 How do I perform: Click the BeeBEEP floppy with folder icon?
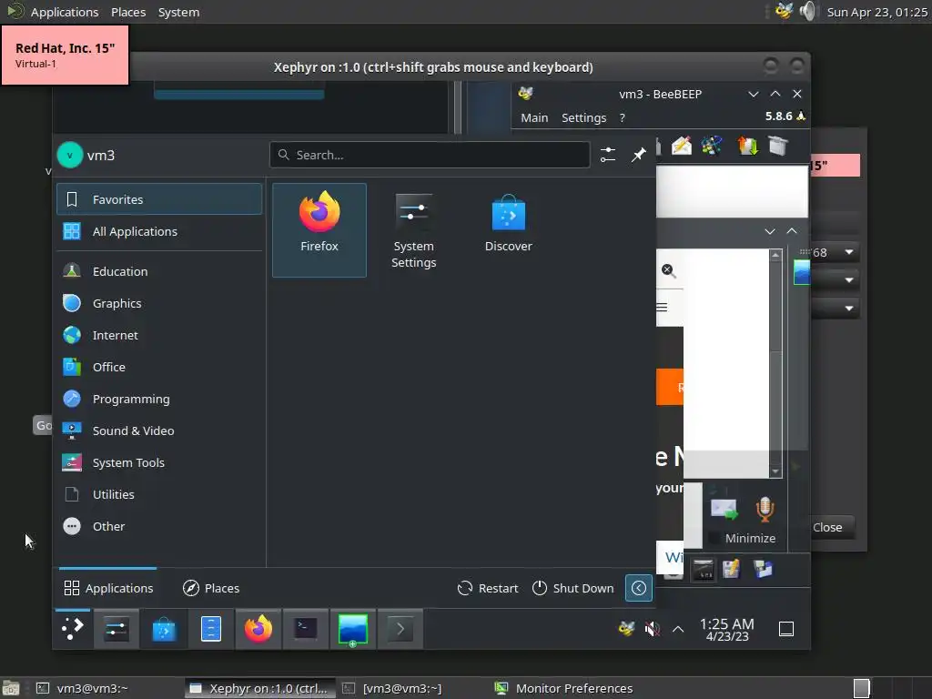point(764,570)
